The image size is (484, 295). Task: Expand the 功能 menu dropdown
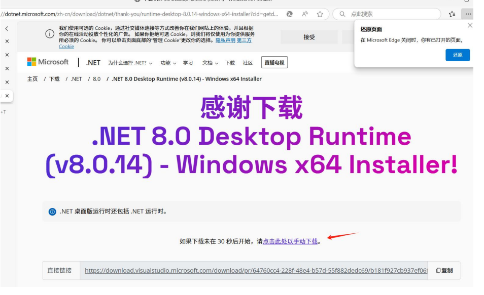click(x=168, y=63)
